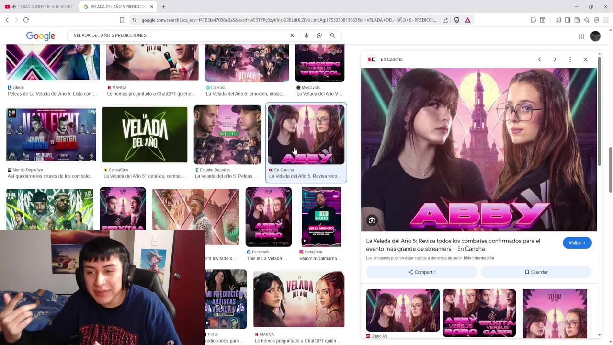
Task: Open the extensions puzzle icon
Action: [x=533, y=20]
